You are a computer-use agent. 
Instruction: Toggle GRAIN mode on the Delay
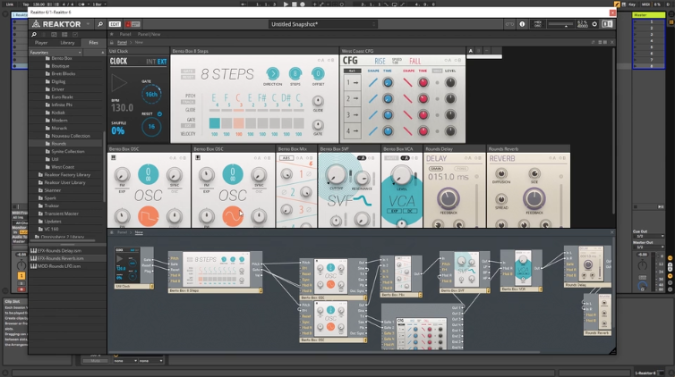click(436, 168)
